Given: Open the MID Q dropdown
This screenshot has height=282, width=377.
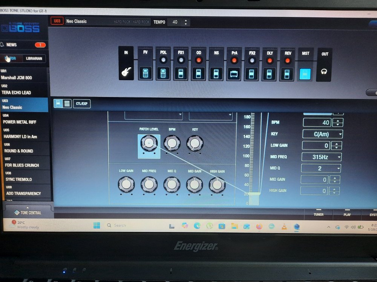Looking at the screenshot, I should click(321, 168).
